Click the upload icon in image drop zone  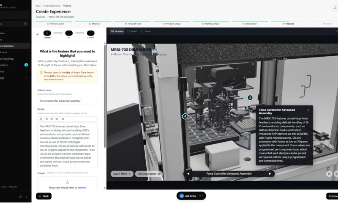68,182
